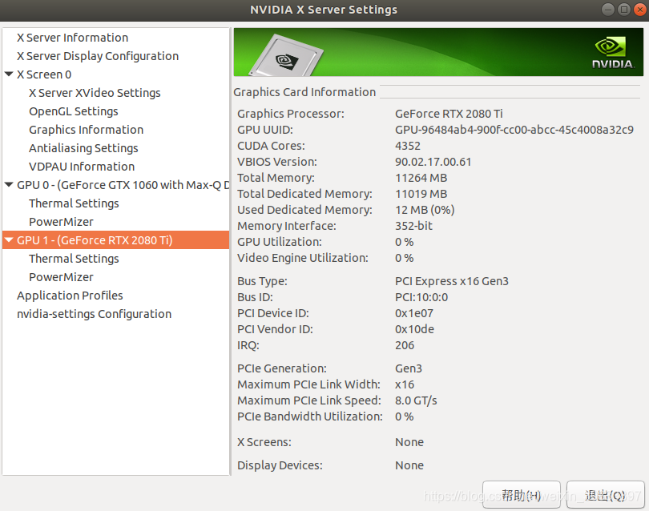
Task: Open Antialiasing Settings
Action: [x=83, y=148]
